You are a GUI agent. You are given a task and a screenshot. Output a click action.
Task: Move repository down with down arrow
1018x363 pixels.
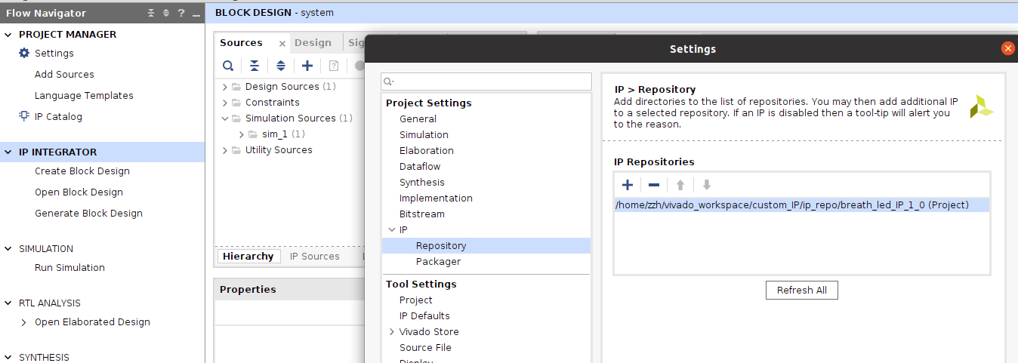pos(707,185)
